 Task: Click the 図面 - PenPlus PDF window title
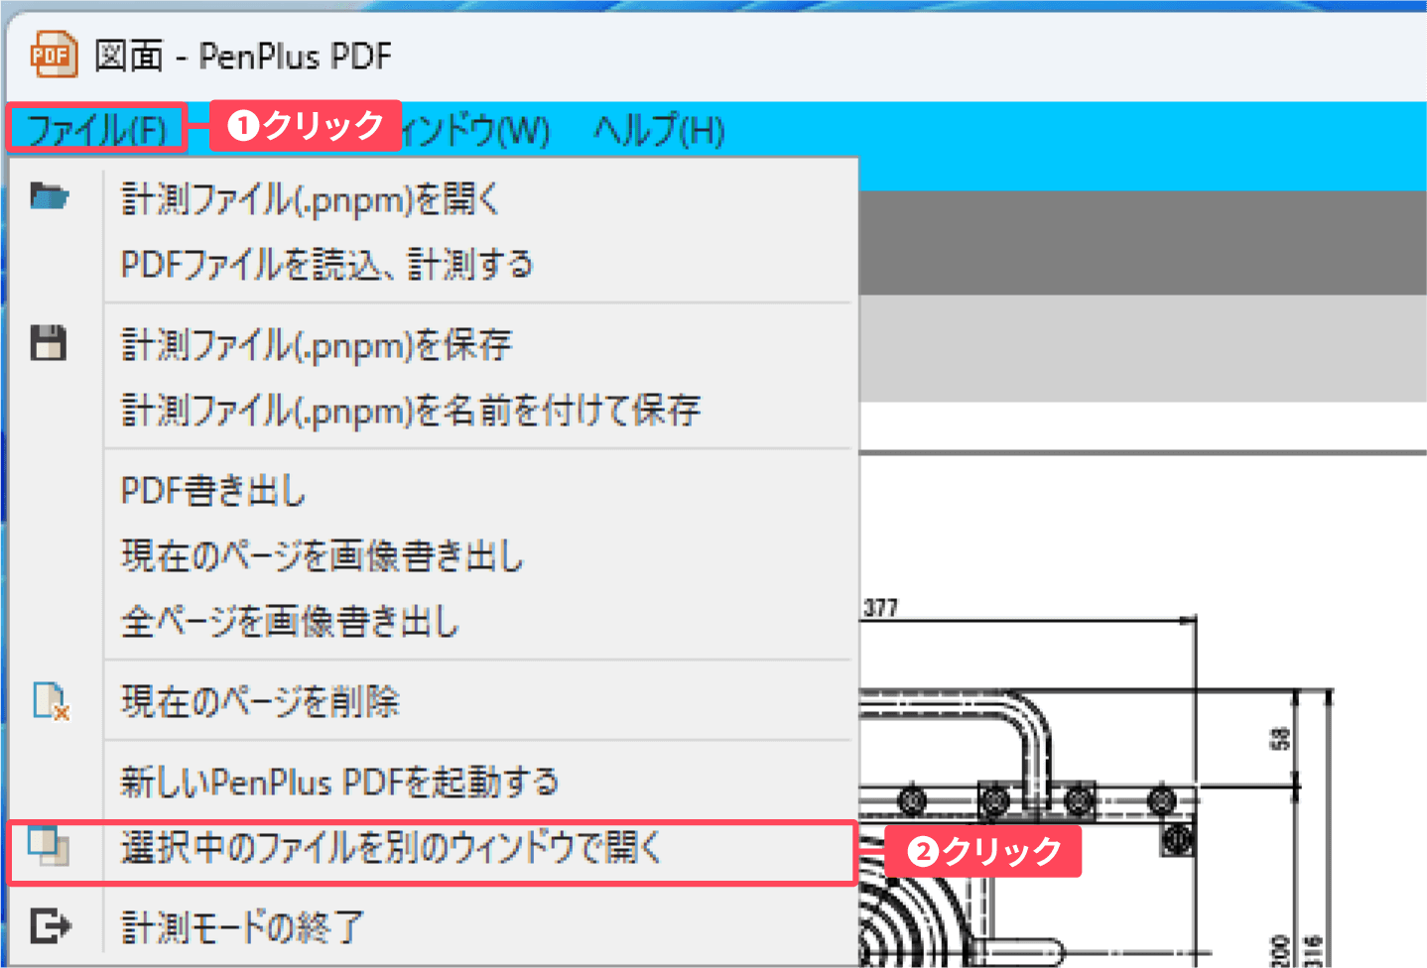[243, 57]
